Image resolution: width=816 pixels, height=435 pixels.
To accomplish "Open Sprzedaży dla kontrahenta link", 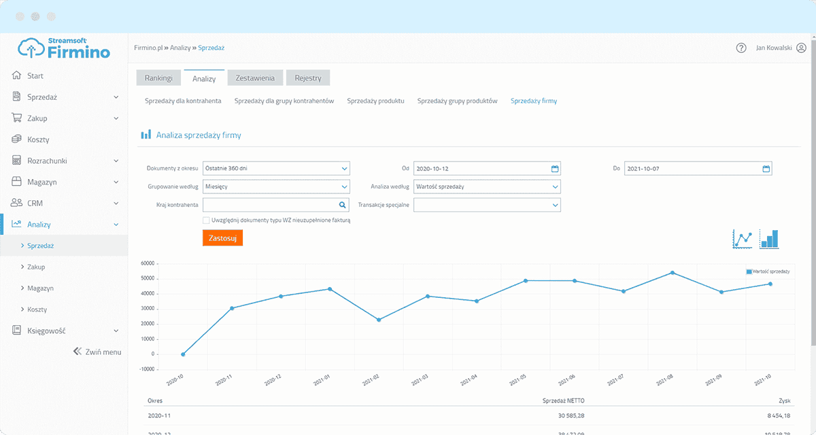I will pyautogui.click(x=183, y=100).
